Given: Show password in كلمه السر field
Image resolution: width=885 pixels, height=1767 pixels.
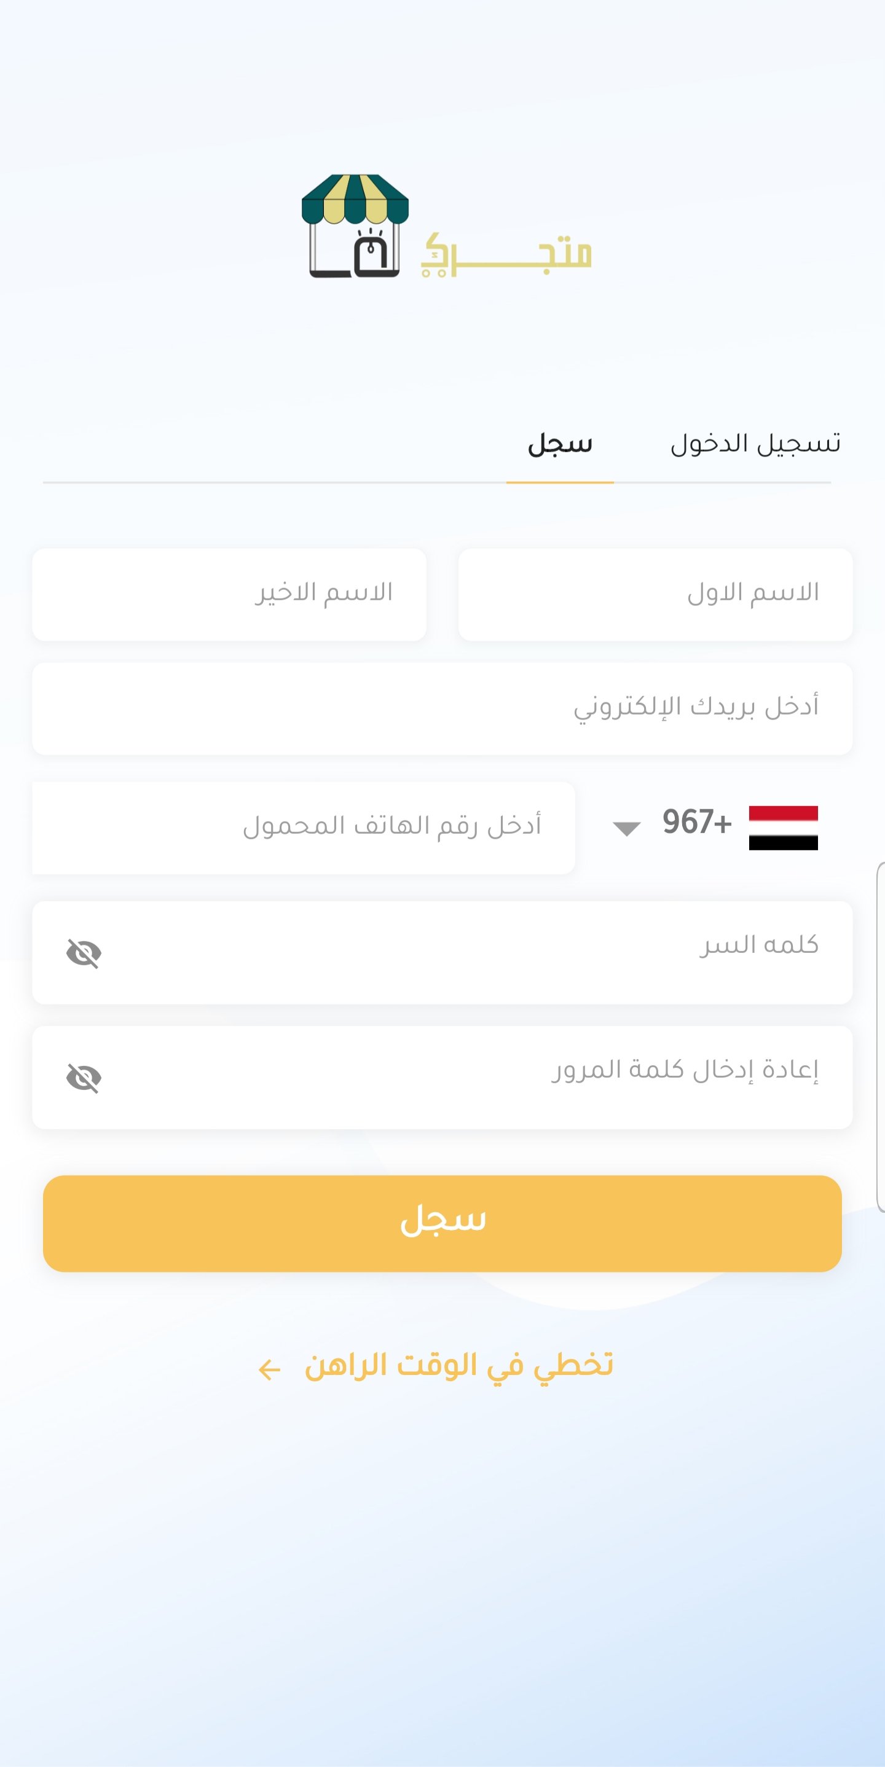Looking at the screenshot, I should [x=84, y=953].
